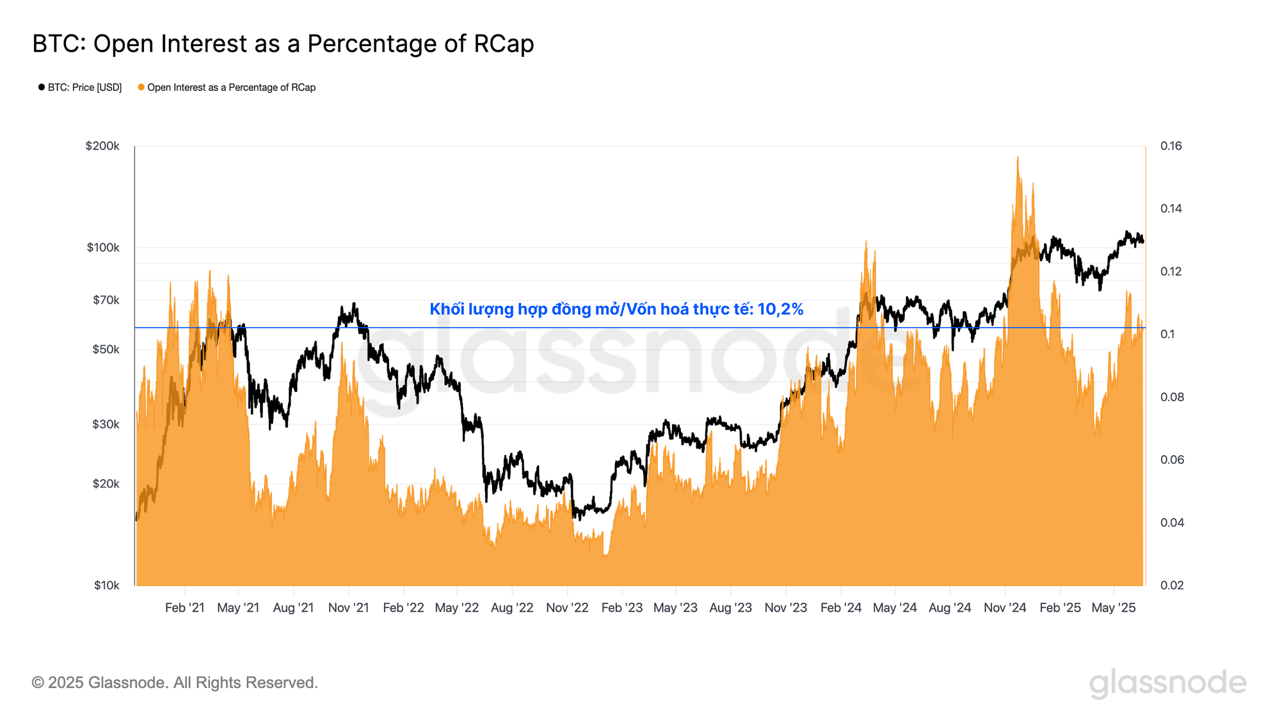Click the chart title Open Interest as Percentage of RCap

pos(283,44)
